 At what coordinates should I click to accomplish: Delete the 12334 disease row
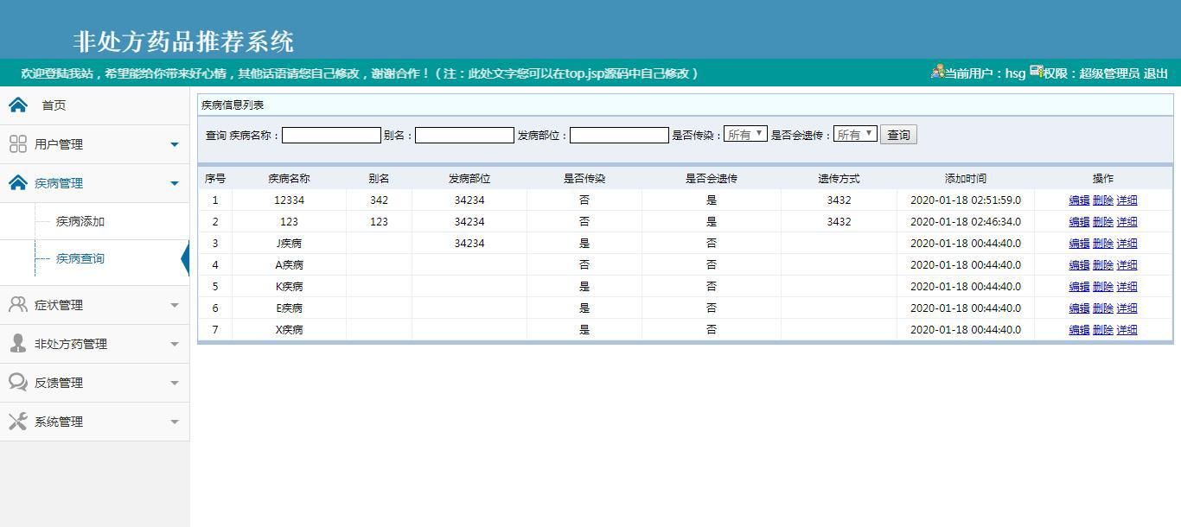(1103, 200)
